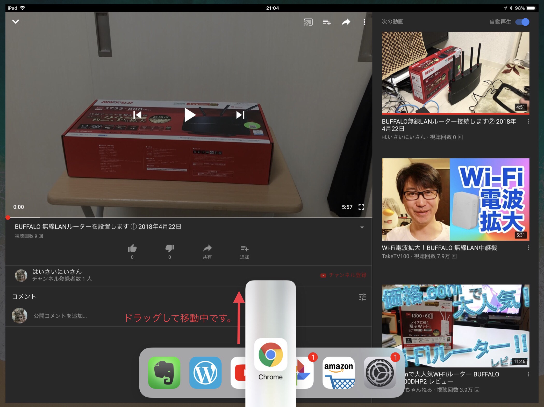Tap the video title BUFFALO 無線LANルーターを設置します①
The width and height of the screenshot is (544, 407).
(x=98, y=227)
